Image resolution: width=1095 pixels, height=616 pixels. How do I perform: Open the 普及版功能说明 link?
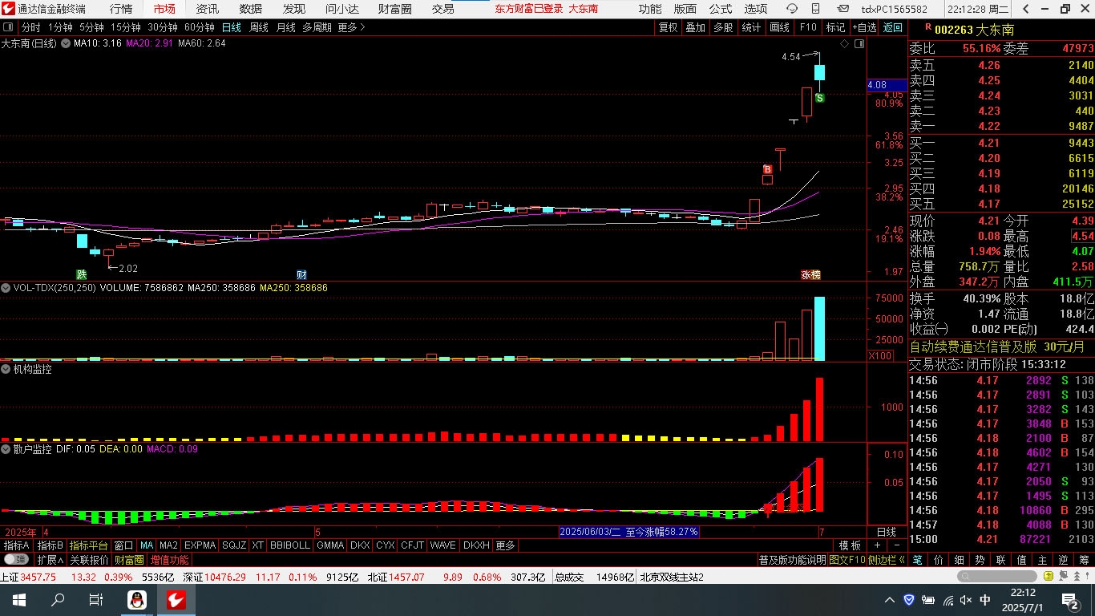pyautogui.click(x=792, y=560)
